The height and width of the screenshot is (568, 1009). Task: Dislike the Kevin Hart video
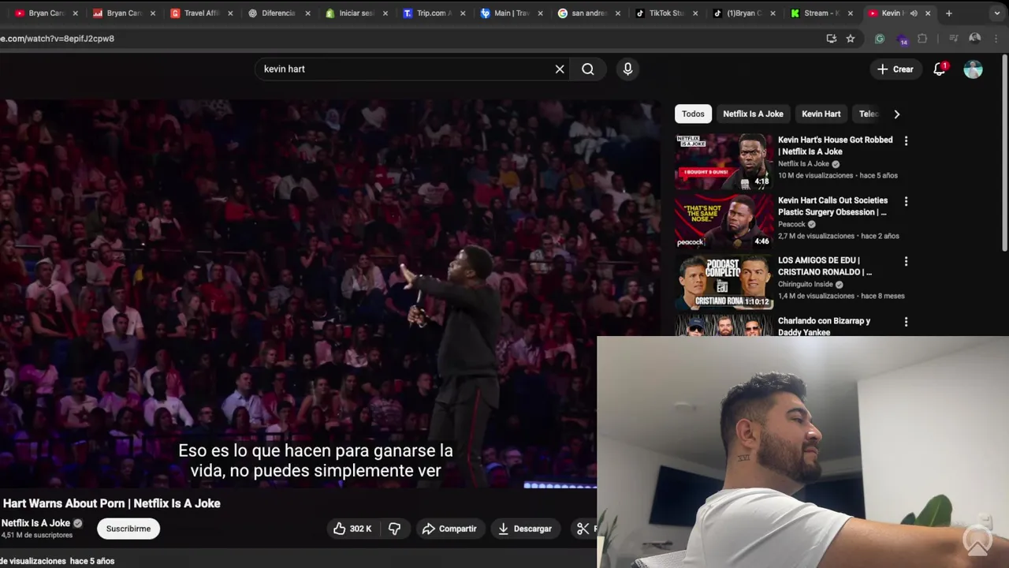[x=395, y=529]
